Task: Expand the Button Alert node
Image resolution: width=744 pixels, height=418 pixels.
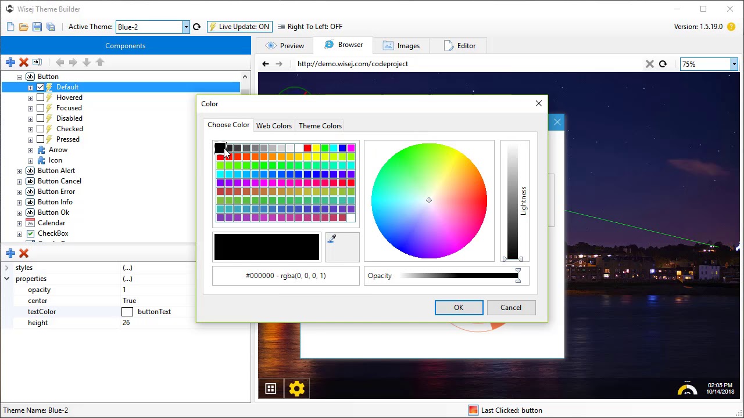Action: [x=19, y=171]
